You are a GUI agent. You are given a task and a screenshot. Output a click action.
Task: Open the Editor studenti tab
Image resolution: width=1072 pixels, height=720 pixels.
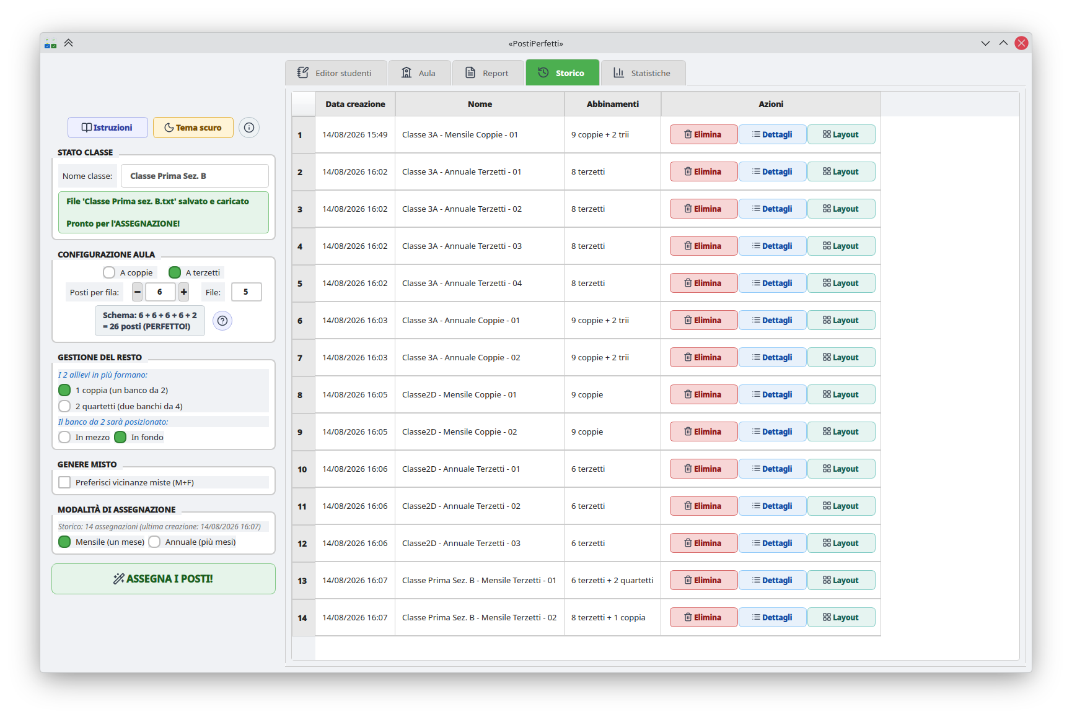pos(336,72)
